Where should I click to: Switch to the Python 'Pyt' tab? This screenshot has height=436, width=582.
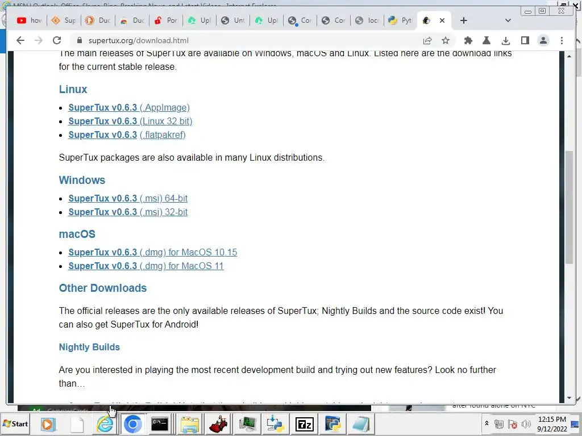click(400, 20)
